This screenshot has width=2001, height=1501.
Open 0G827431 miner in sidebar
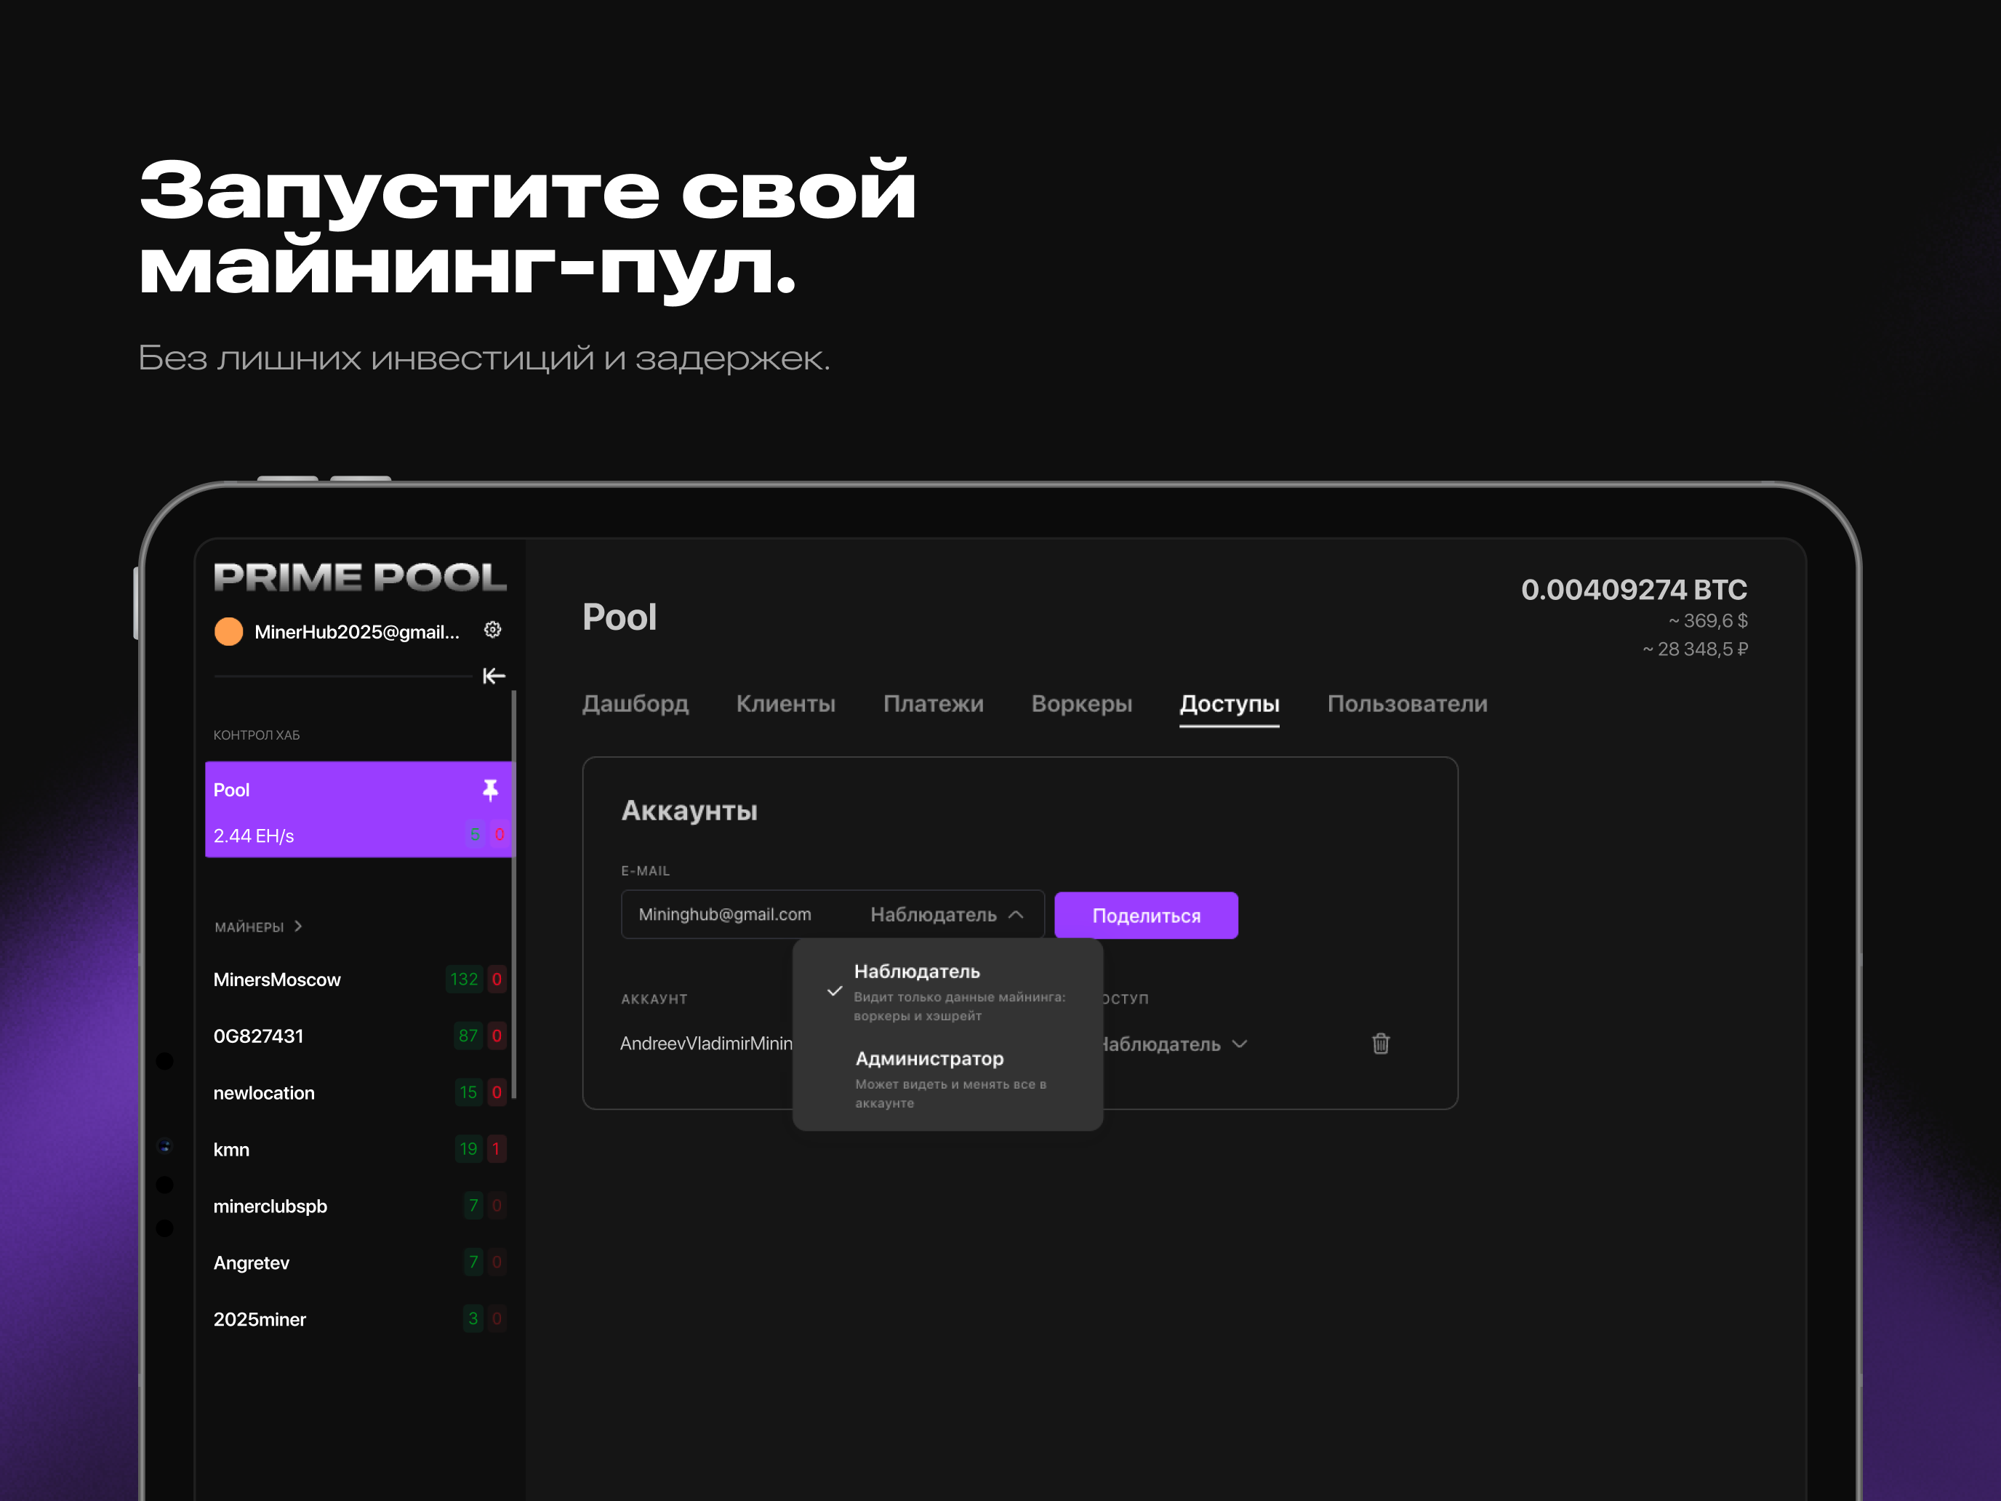360,1036
